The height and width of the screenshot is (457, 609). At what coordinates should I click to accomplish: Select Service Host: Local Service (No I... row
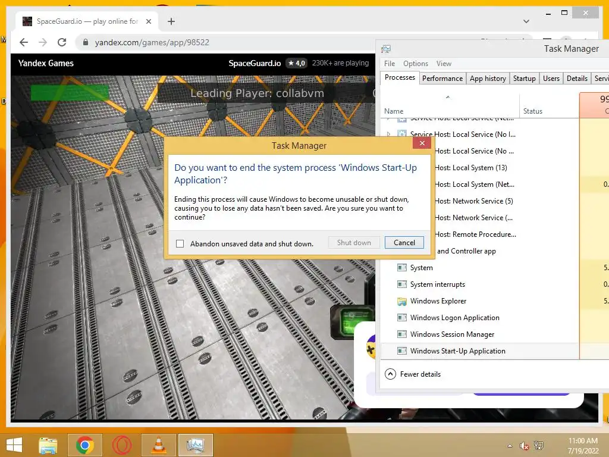click(480, 134)
